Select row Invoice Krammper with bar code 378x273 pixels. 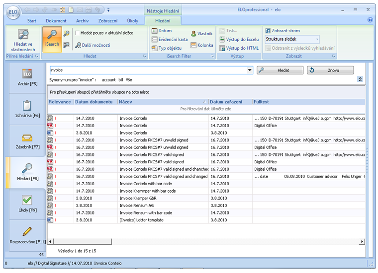(x=206, y=191)
